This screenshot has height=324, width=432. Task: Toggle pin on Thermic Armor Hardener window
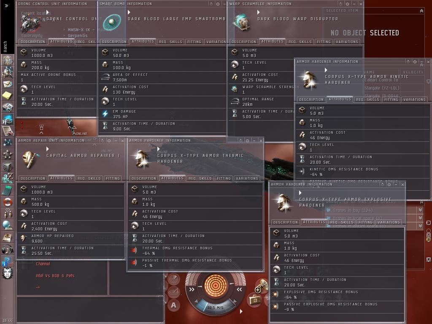point(247,140)
